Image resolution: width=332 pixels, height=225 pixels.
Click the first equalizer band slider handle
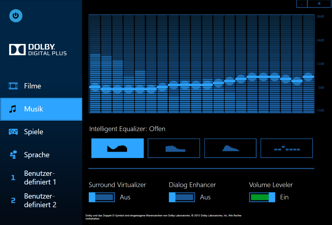pos(95,87)
